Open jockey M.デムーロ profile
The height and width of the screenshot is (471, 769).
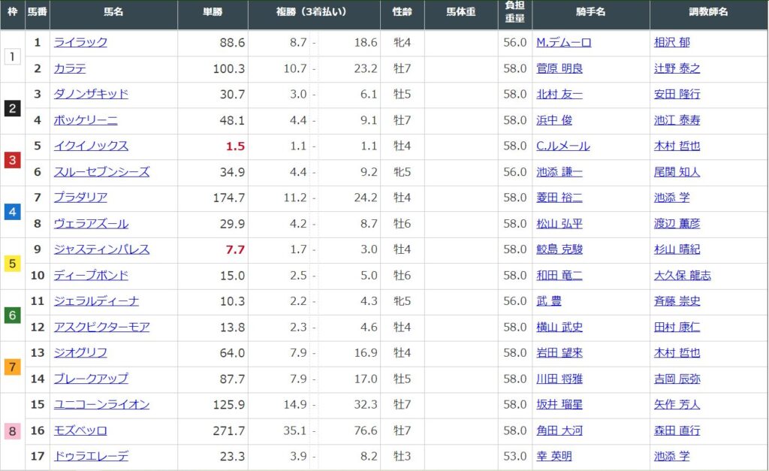coord(564,43)
